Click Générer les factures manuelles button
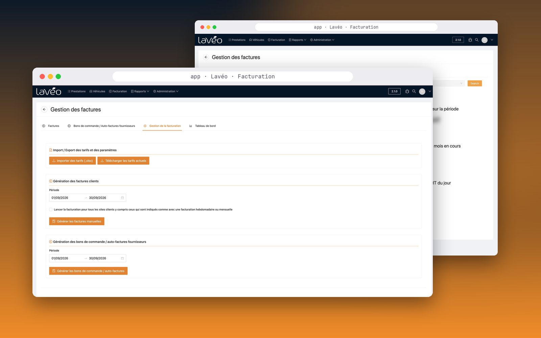Viewport: 541px width, 338px height. 77,221
